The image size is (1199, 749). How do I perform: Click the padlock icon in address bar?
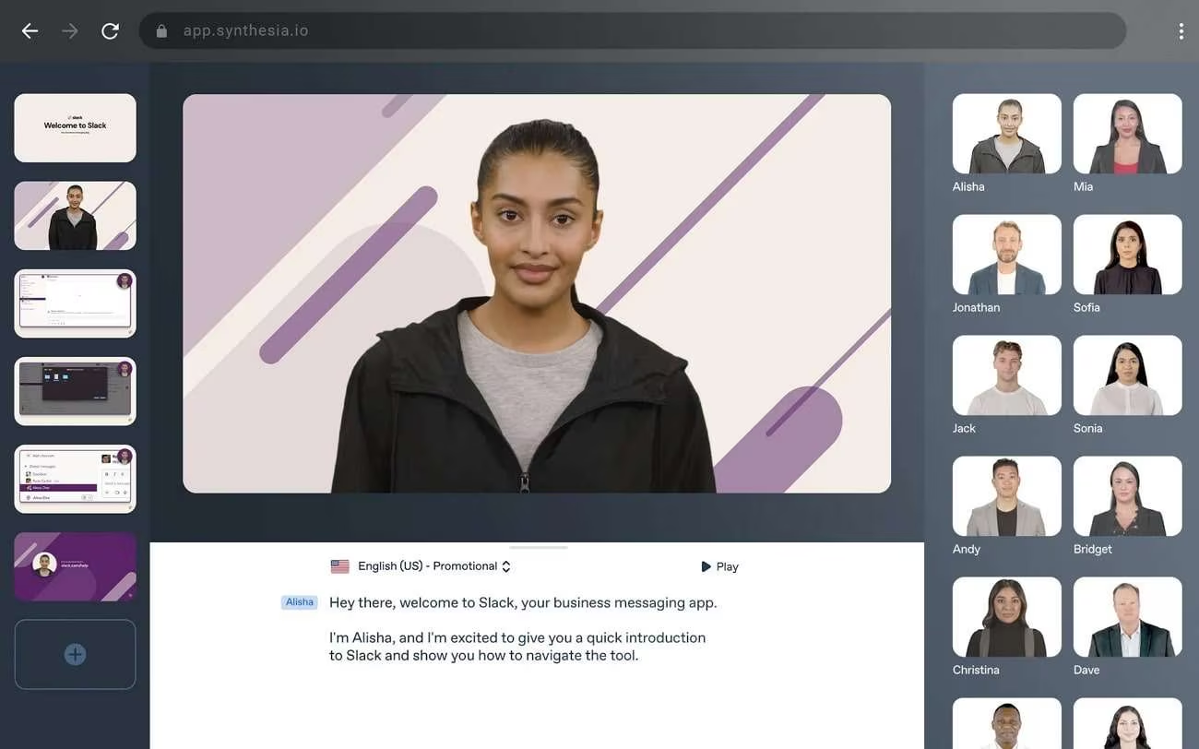162,31
